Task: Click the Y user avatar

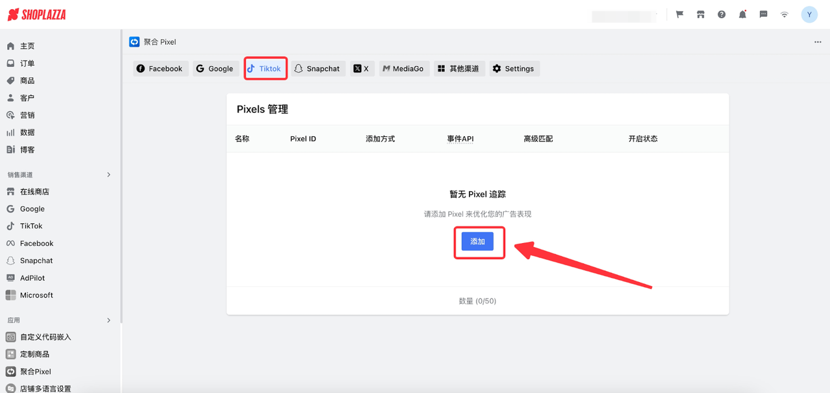Action: [809, 14]
